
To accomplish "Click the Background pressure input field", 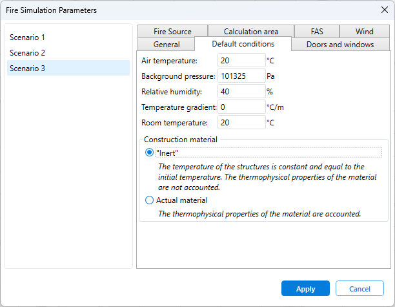I will (x=241, y=76).
